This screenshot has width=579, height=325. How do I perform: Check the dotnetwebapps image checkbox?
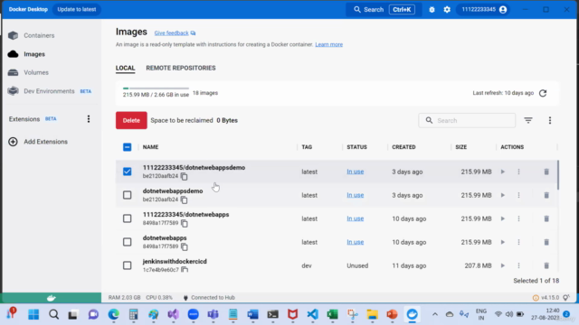(127, 242)
